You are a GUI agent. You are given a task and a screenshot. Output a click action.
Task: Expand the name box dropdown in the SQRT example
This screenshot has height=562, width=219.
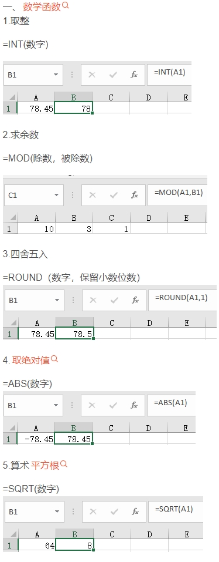coord(57,511)
